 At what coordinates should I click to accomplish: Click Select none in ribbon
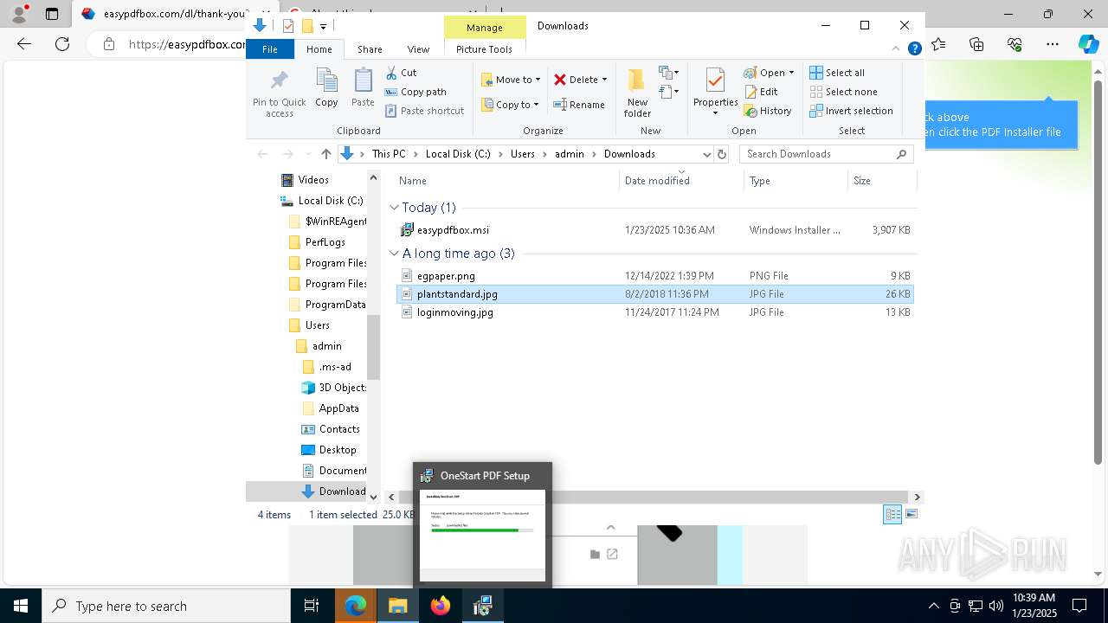(843, 92)
